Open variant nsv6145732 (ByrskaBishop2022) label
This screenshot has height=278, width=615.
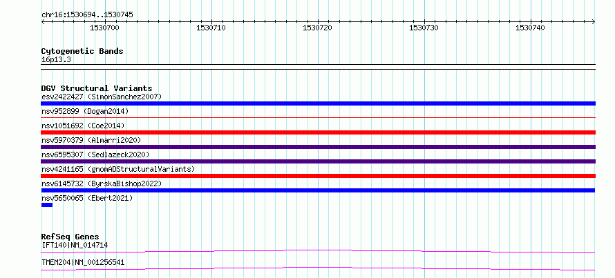[101, 183]
